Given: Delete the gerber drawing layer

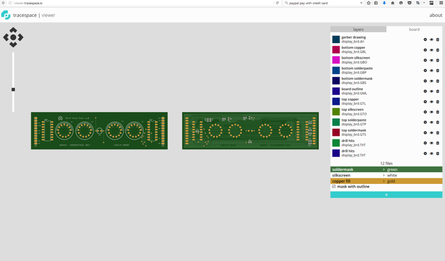Looking at the screenshot, I should [x=438, y=39].
